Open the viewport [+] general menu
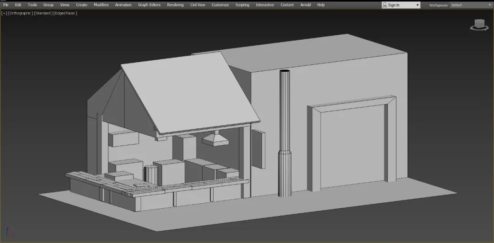494x243 pixels. tap(5, 13)
